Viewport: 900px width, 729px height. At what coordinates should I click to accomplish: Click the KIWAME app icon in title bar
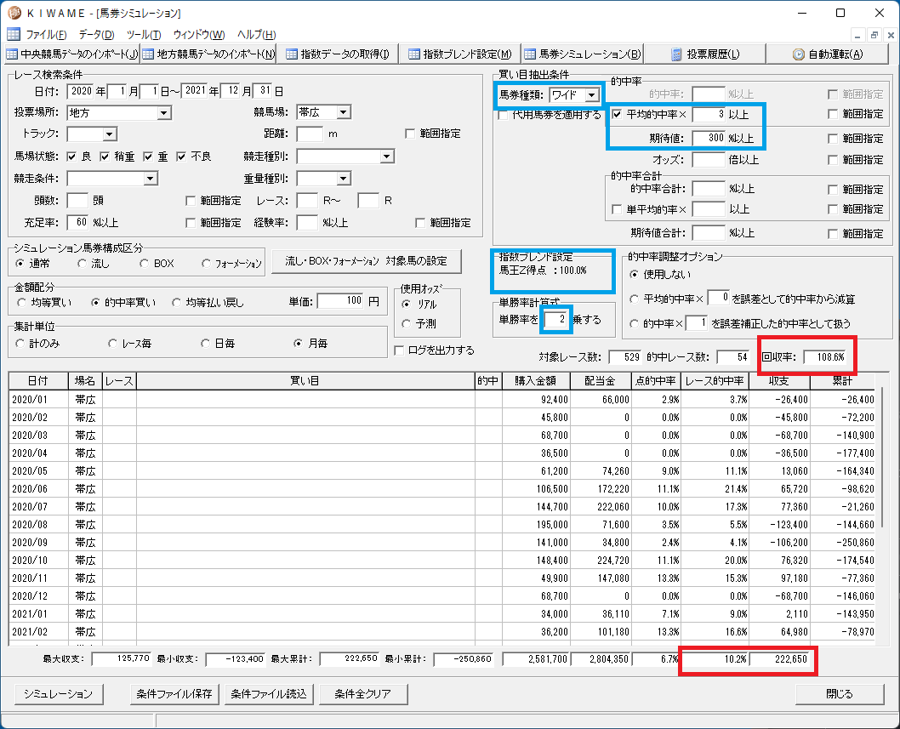tap(14, 13)
